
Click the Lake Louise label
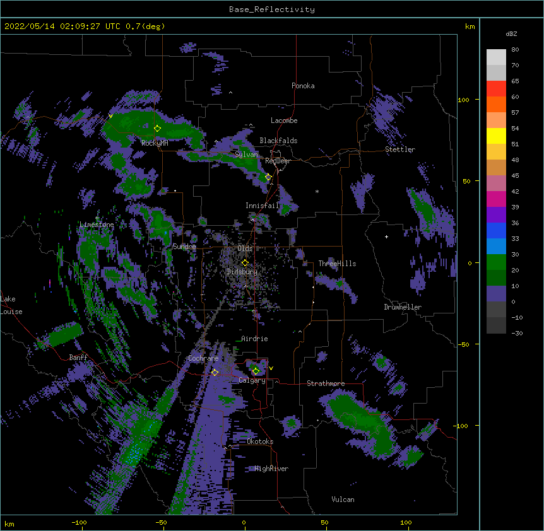click(x=11, y=305)
